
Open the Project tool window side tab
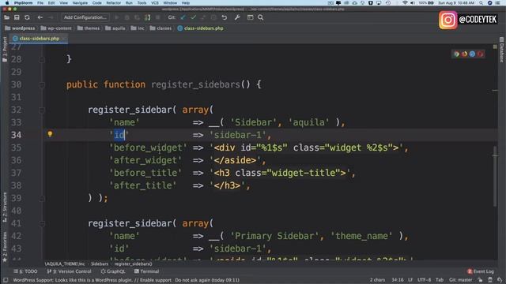tap(5, 49)
